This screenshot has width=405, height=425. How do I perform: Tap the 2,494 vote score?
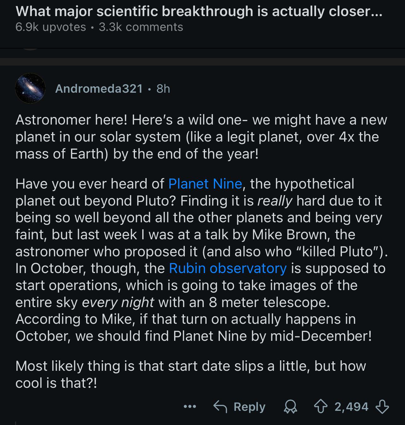coord(351,407)
